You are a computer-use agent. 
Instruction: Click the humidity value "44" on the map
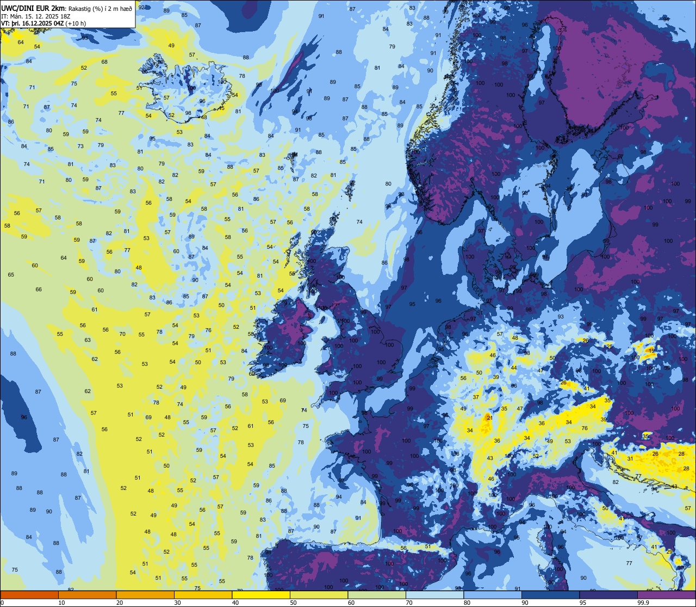pyautogui.click(x=514, y=367)
